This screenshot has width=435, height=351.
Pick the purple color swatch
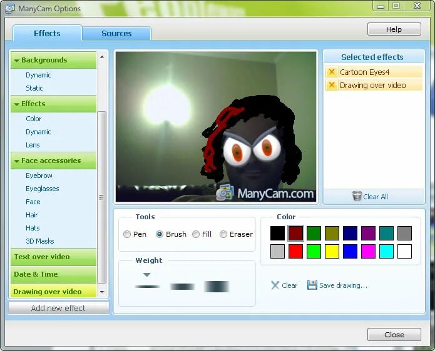pos(369,233)
